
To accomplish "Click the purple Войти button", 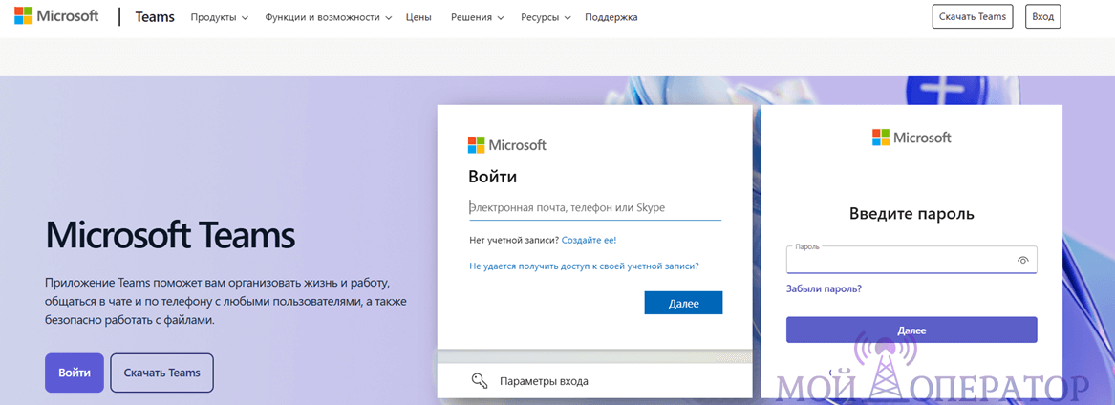I will click(x=74, y=373).
